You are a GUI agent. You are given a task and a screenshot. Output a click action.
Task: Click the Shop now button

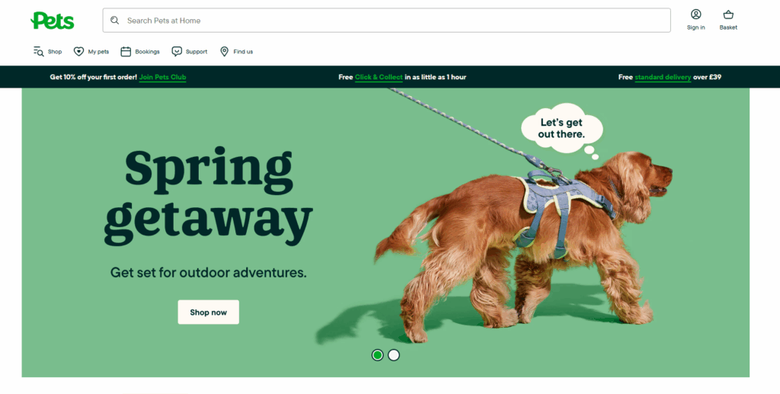click(x=209, y=312)
